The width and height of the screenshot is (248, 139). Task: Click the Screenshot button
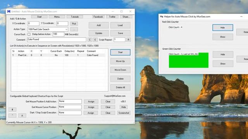[124, 113]
